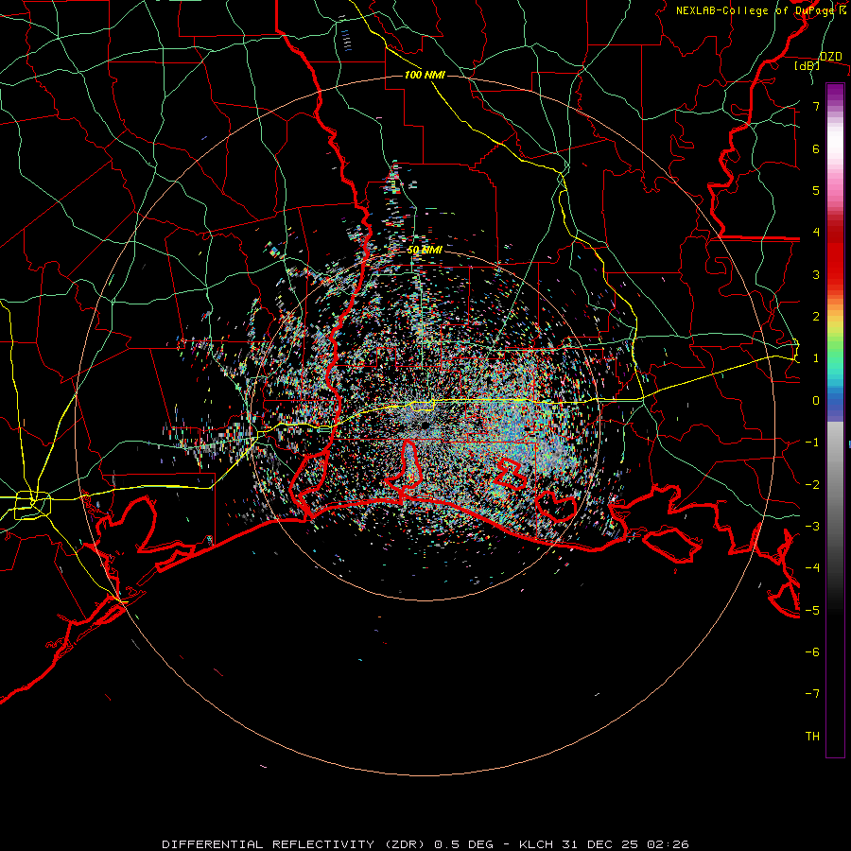The width and height of the screenshot is (851, 851).
Task: Click the ZDR color scale bar
Action: (x=835, y=420)
